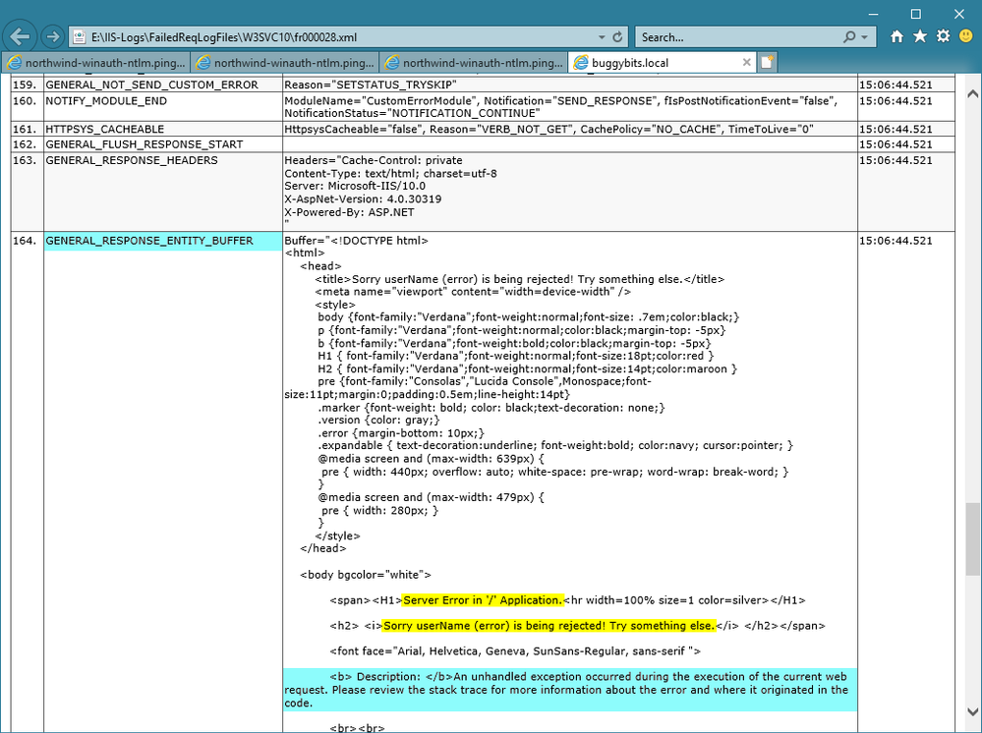Click the GENERAL_NOT_SEND_CUSTOM_ERROR event name

click(151, 85)
